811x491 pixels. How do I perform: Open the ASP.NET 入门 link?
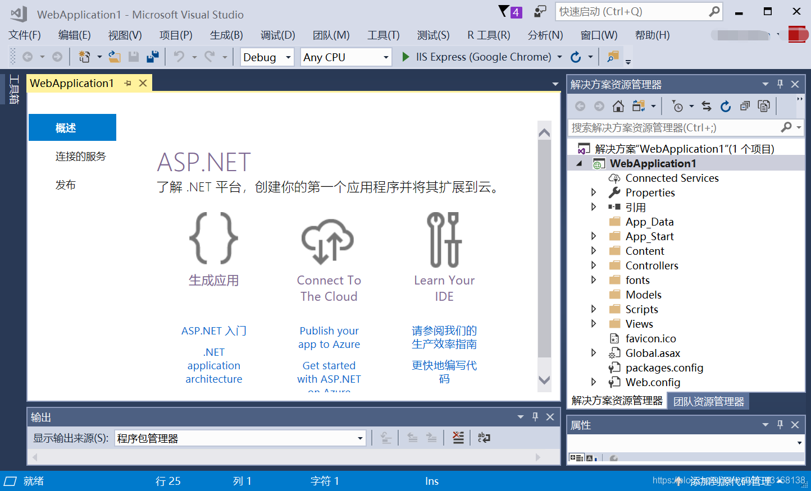[214, 331]
